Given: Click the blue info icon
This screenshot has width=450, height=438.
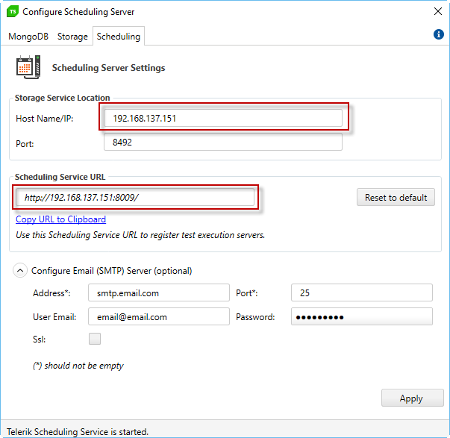Looking at the screenshot, I should tap(438, 34).
